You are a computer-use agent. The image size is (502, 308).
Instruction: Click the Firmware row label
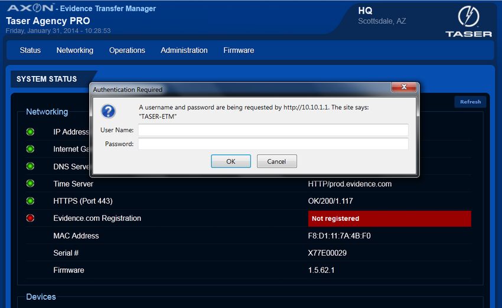(69, 270)
